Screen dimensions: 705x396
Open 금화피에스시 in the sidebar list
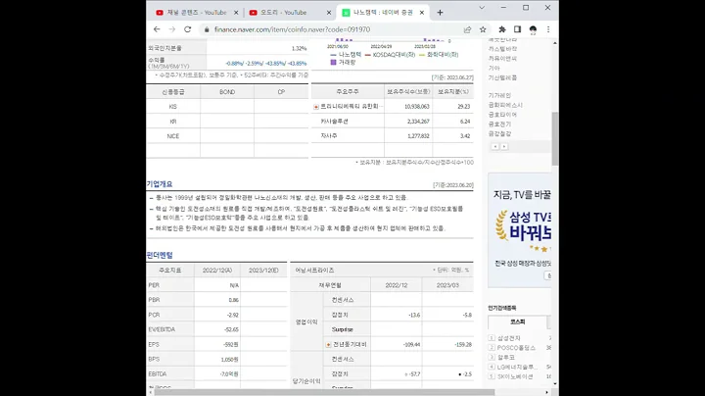(x=505, y=105)
